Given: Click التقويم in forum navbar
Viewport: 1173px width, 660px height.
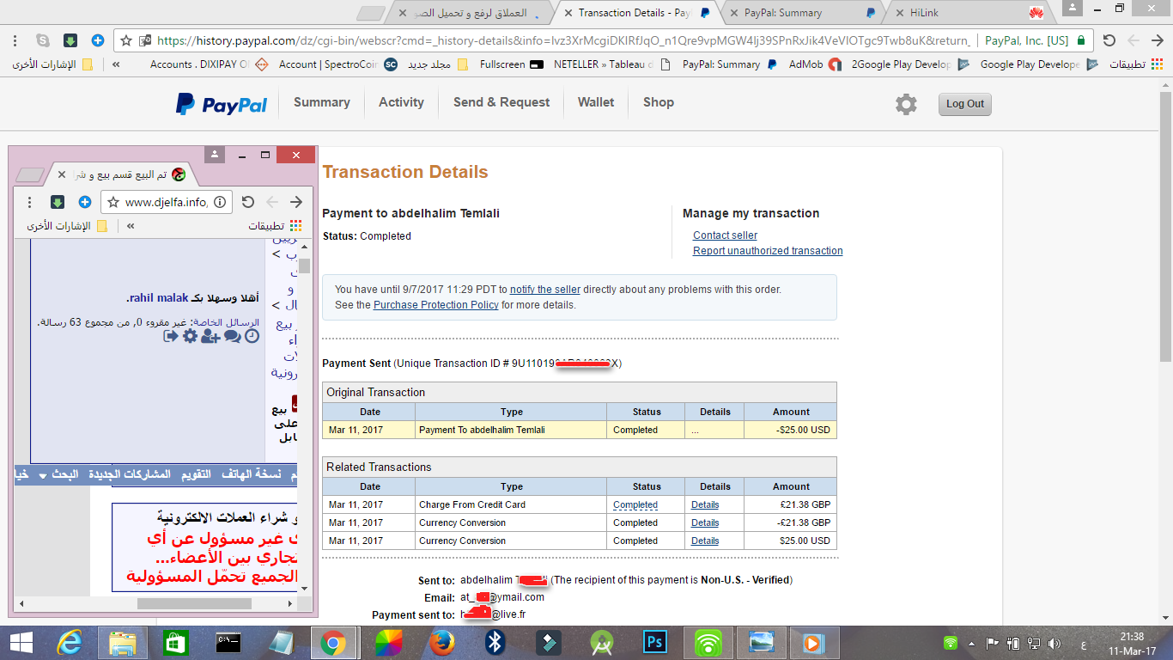Looking at the screenshot, I should (x=197, y=474).
